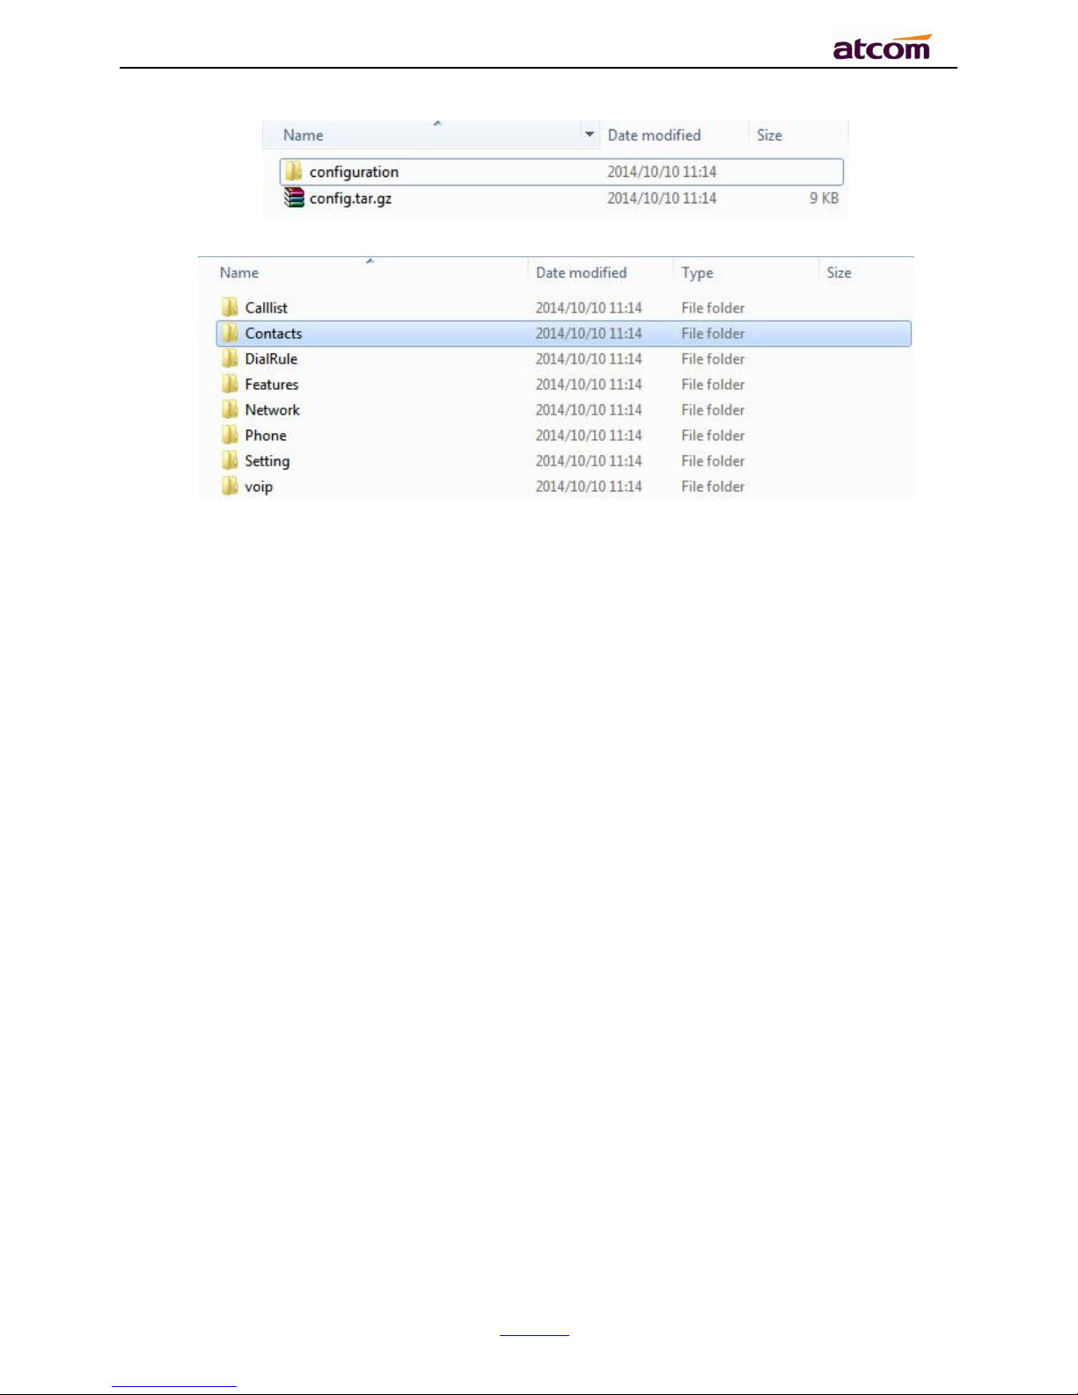Click the date modified in Calllist row
The image size is (1078, 1395).
tap(589, 307)
